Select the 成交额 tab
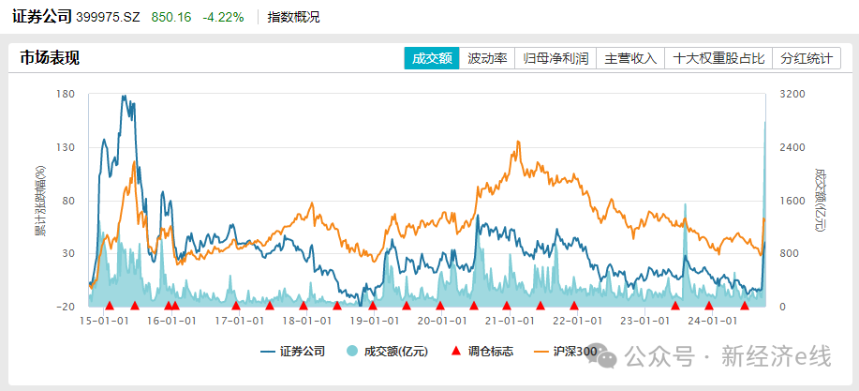Image resolution: width=859 pixels, height=391 pixels. pyautogui.click(x=432, y=58)
